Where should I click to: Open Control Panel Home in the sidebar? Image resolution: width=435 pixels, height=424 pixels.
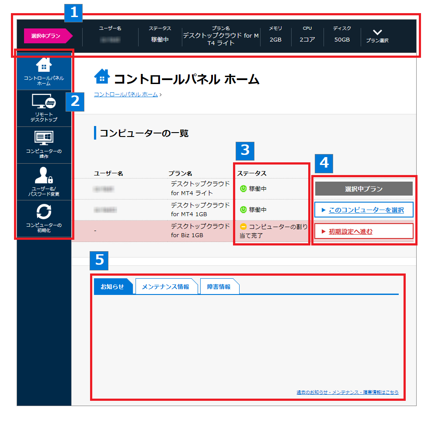[x=44, y=71]
